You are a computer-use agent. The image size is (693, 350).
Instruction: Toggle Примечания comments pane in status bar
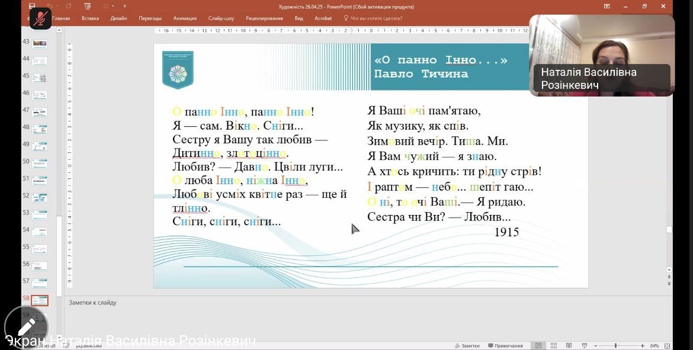[x=505, y=346]
